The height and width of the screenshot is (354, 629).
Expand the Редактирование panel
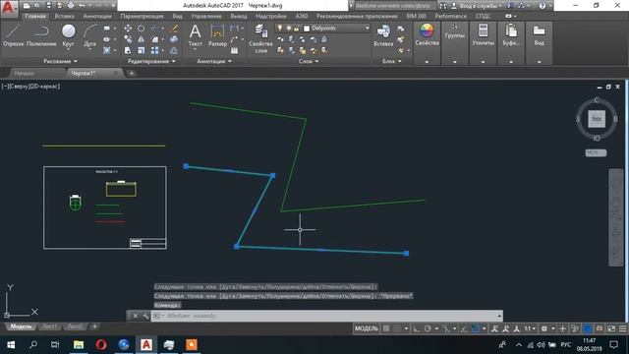click(x=151, y=61)
